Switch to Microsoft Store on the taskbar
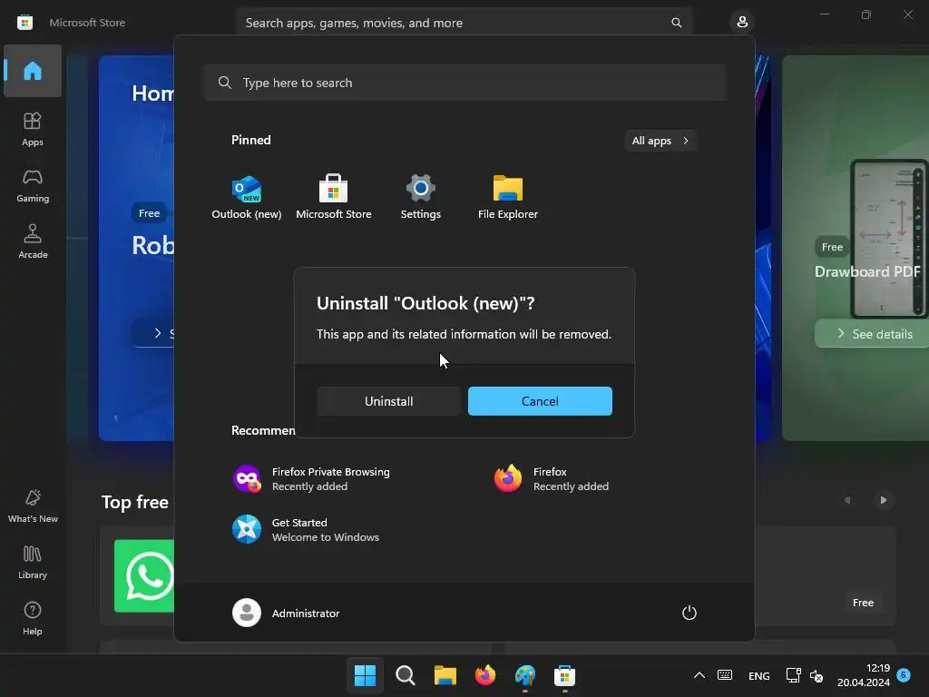The width and height of the screenshot is (929, 697). [x=564, y=675]
